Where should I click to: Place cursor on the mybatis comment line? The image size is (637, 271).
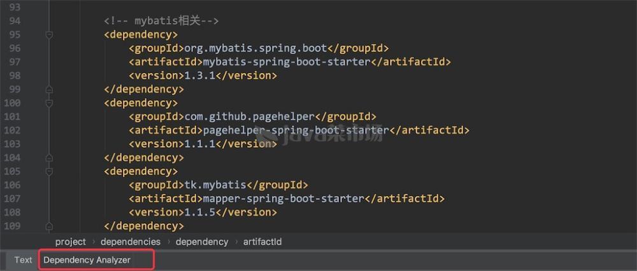[161, 21]
